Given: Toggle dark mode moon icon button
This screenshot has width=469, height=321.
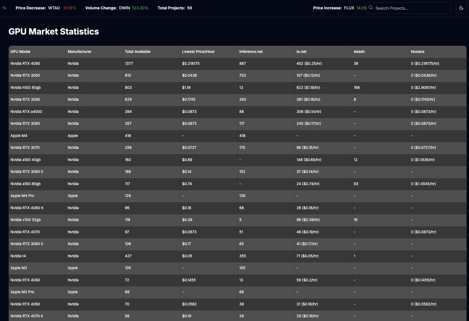Looking at the screenshot, I should click(x=461, y=8).
